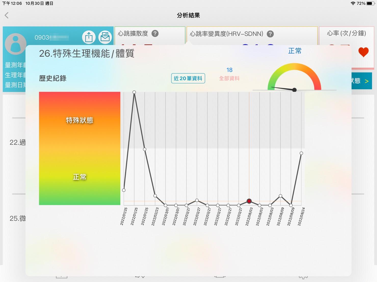This screenshot has height=282, width=377.
Task: Tap the red heart icon
Action: pyautogui.click(x=363, y=52)
